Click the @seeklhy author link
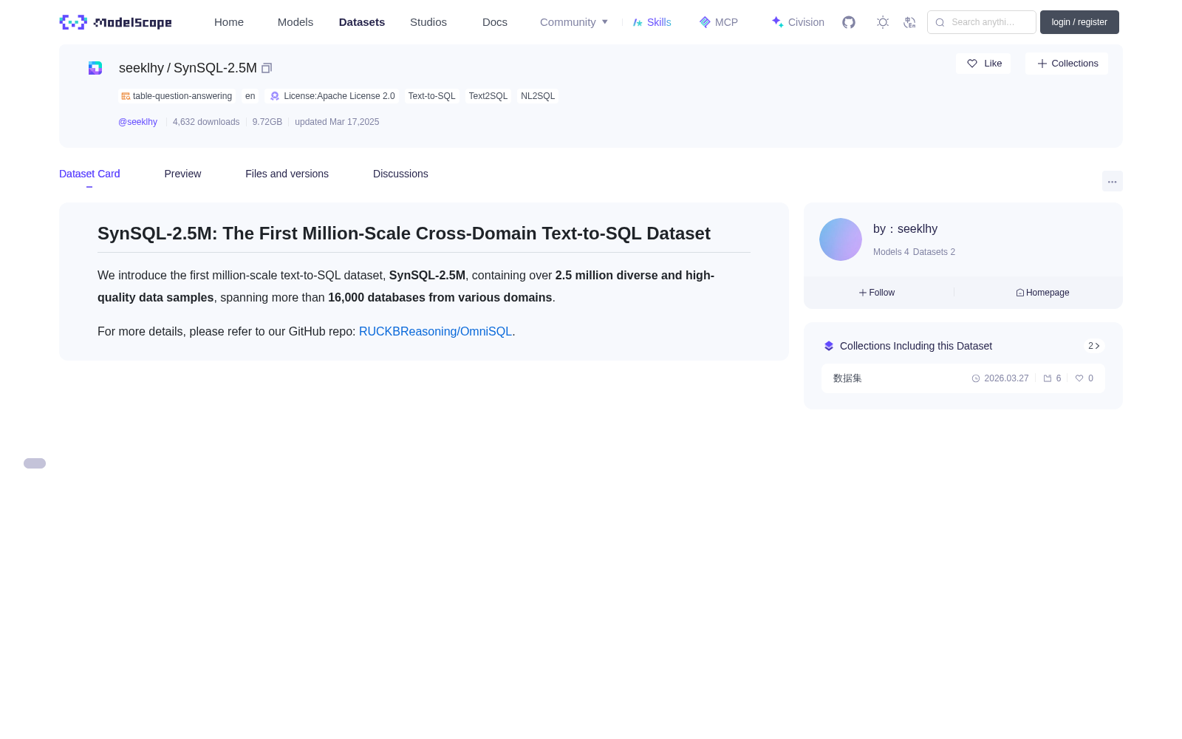Screen dimensions: 1182x739 137,122
